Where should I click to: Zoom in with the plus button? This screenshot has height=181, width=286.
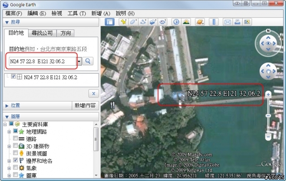[268, 94]
